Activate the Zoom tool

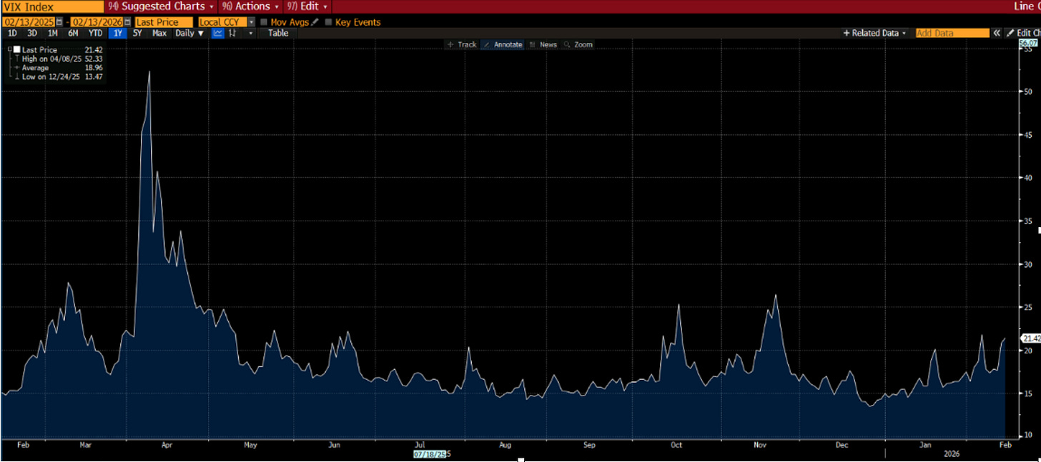coord(578,44)
